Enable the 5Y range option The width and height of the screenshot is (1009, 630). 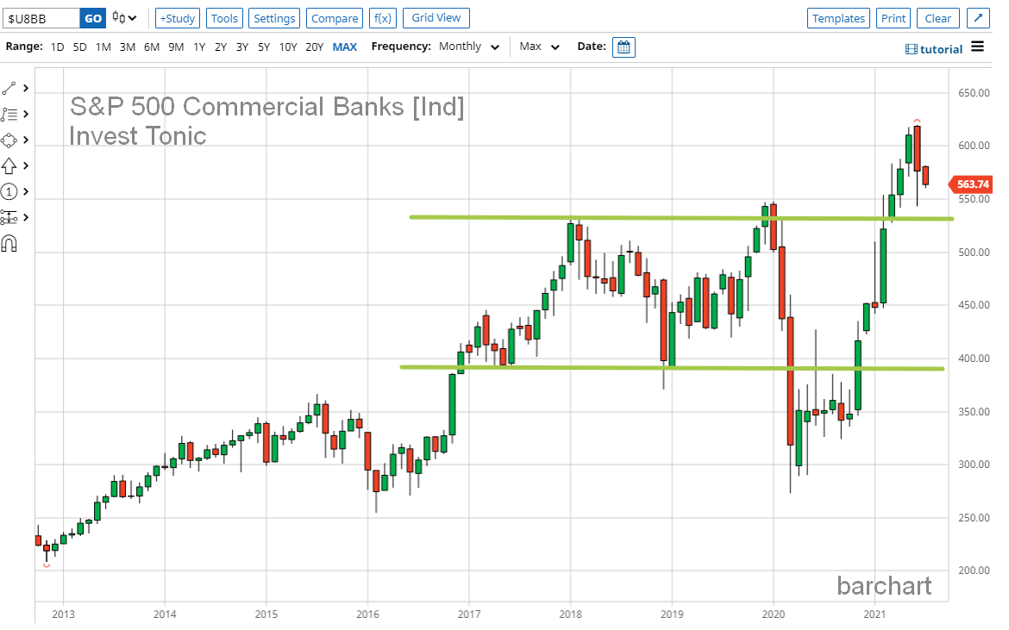(x=263, y=47)
